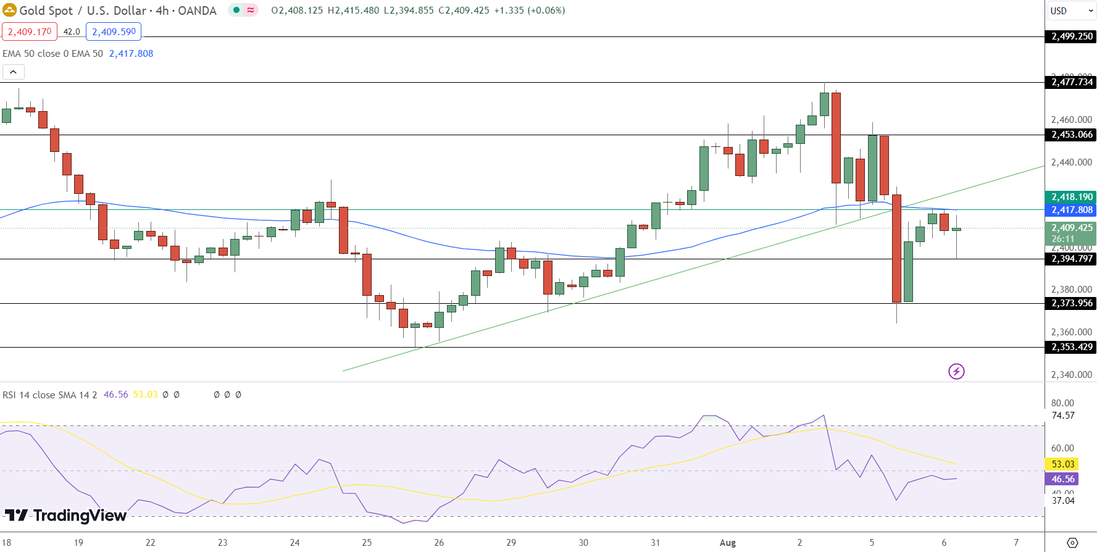This screenshot has height=552, width=1097.
Task: Click red sell price 2,409.170
Action: 30,31
